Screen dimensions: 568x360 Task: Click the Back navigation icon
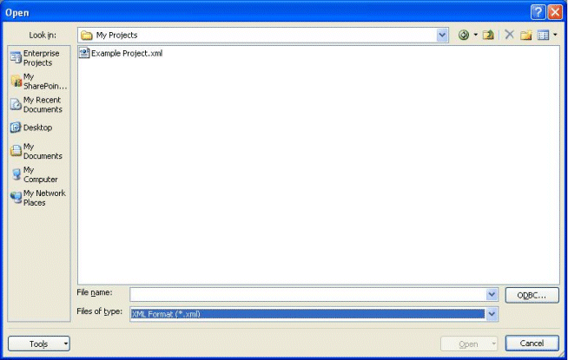[x=464, y=35]
